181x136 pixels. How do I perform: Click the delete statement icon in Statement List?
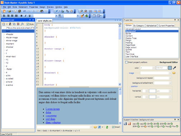(x=18, y=24)
